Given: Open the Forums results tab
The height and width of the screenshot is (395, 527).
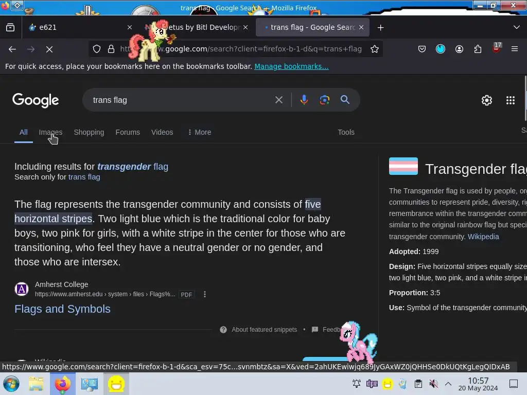Looking at the screenshot, I should click(x=128, y=132).
